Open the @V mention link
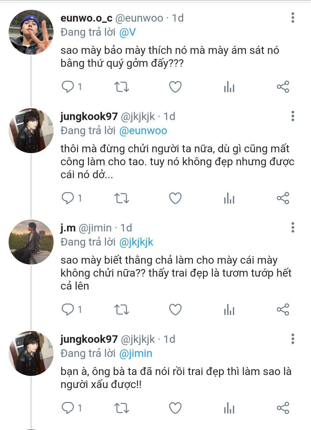 [127, 32]
